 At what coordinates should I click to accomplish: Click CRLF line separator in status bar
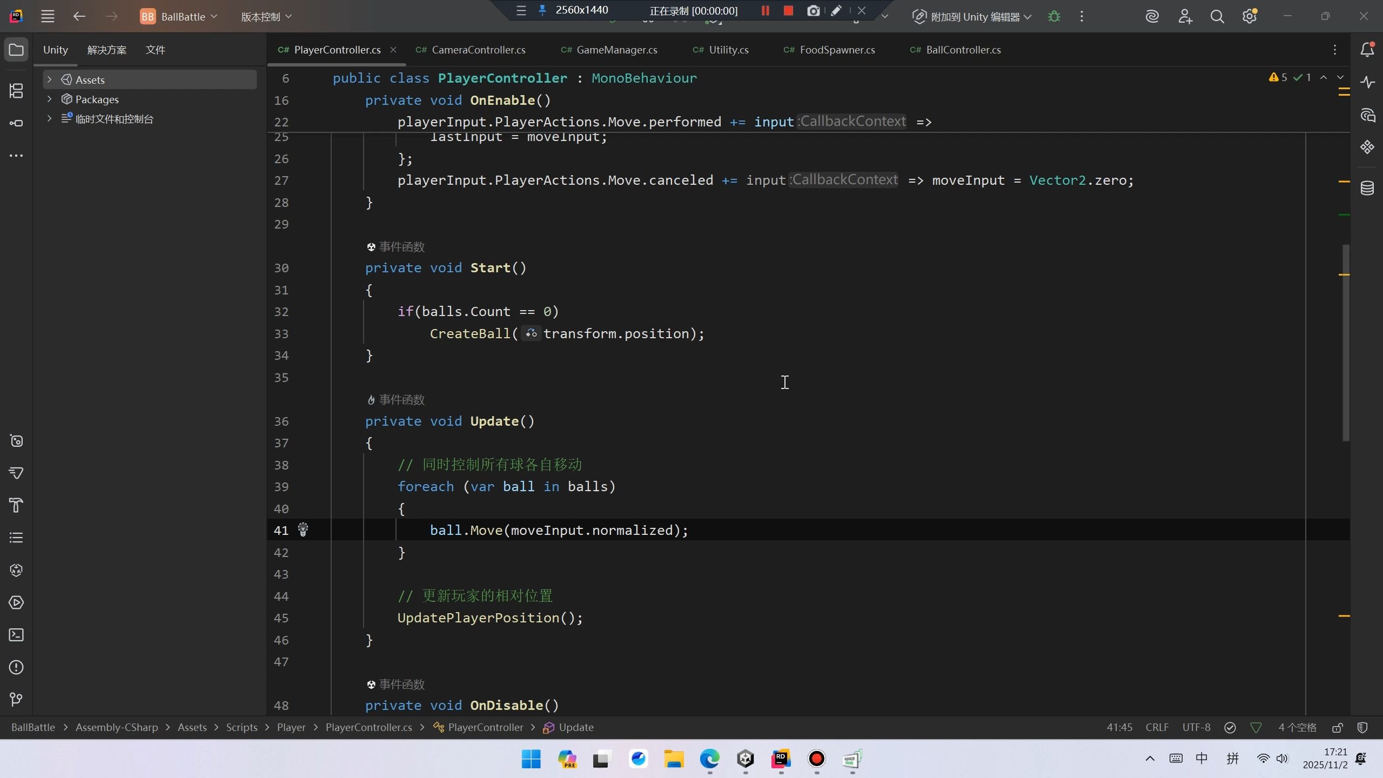click(x=1157, y=727)
